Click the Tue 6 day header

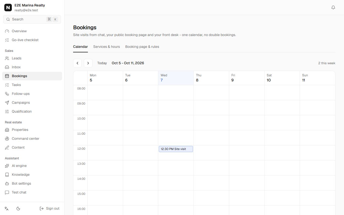(141, 78)
